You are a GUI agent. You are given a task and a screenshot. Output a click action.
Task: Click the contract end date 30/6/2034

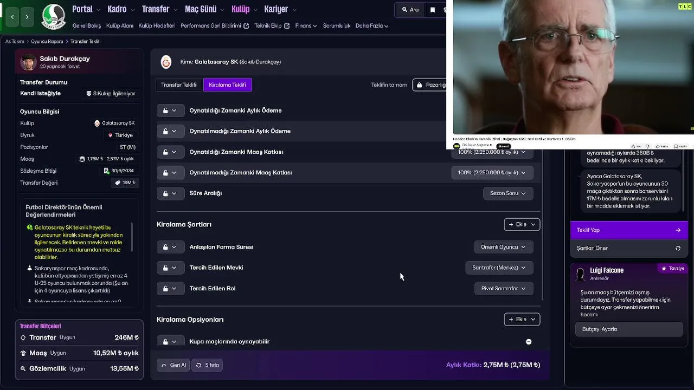point(119,171)
